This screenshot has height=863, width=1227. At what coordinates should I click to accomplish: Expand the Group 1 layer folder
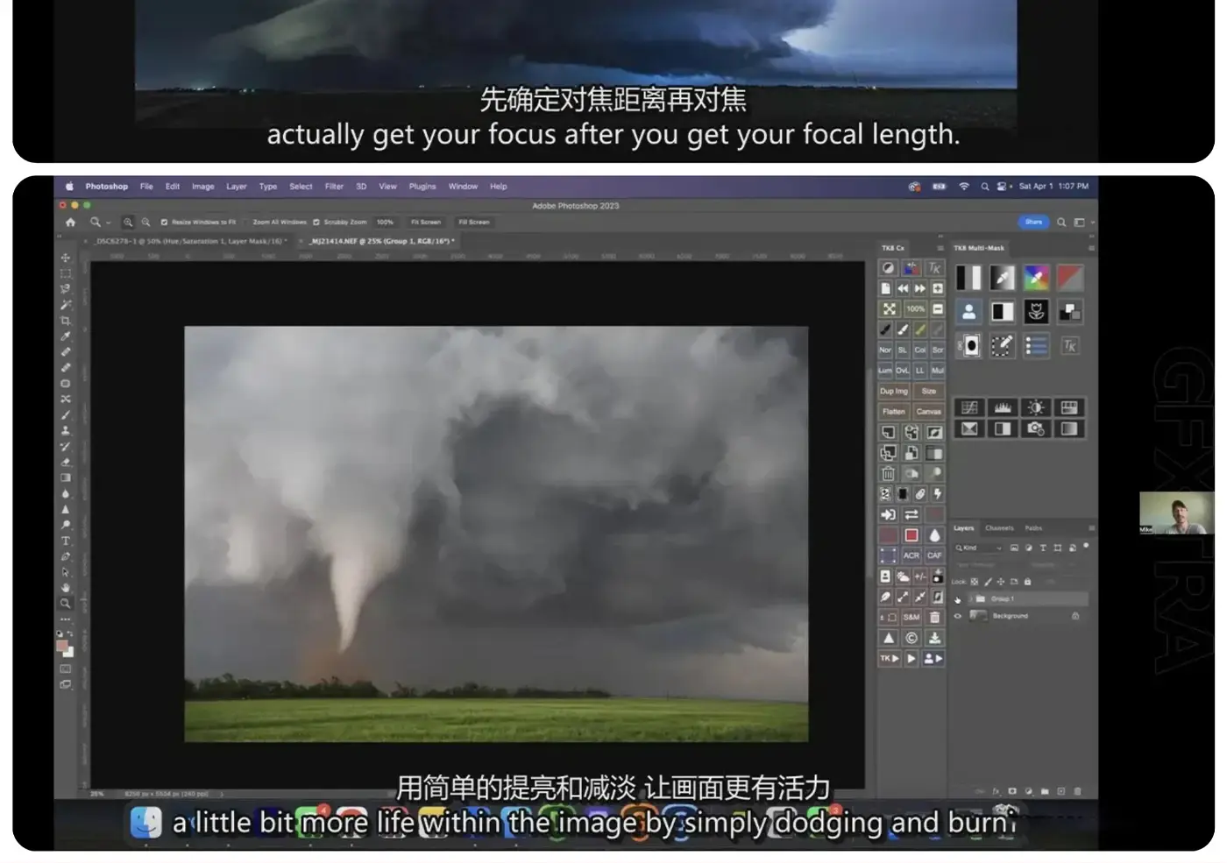tap(970, 599)
